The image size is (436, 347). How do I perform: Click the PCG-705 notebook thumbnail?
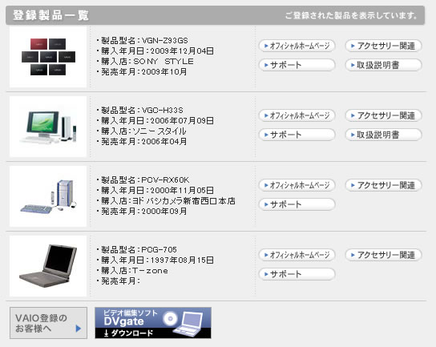point(48,266)
